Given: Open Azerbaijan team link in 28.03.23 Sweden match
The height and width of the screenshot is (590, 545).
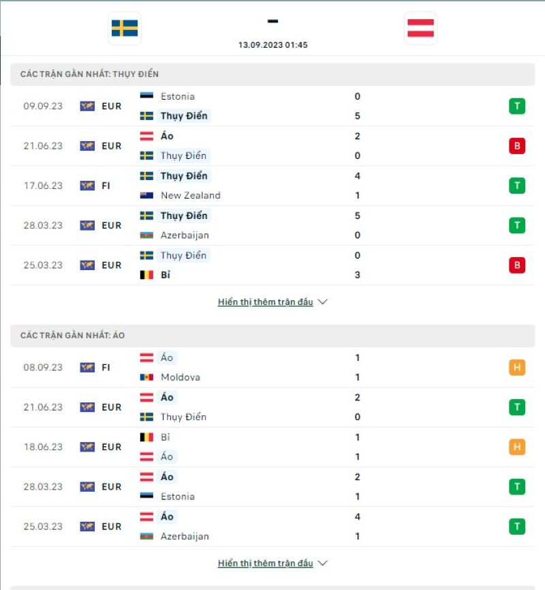Looking at the screenshot, I should 185,235.
